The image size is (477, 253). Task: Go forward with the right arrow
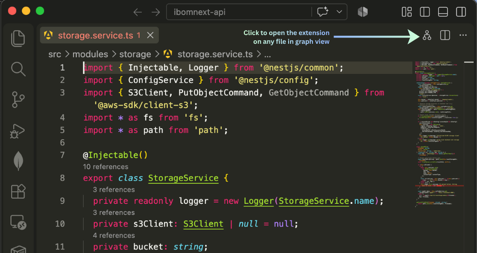point(156,12)
